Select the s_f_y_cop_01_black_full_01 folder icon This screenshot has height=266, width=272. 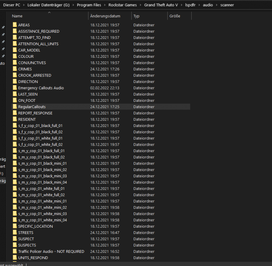[x=15, y=126]
